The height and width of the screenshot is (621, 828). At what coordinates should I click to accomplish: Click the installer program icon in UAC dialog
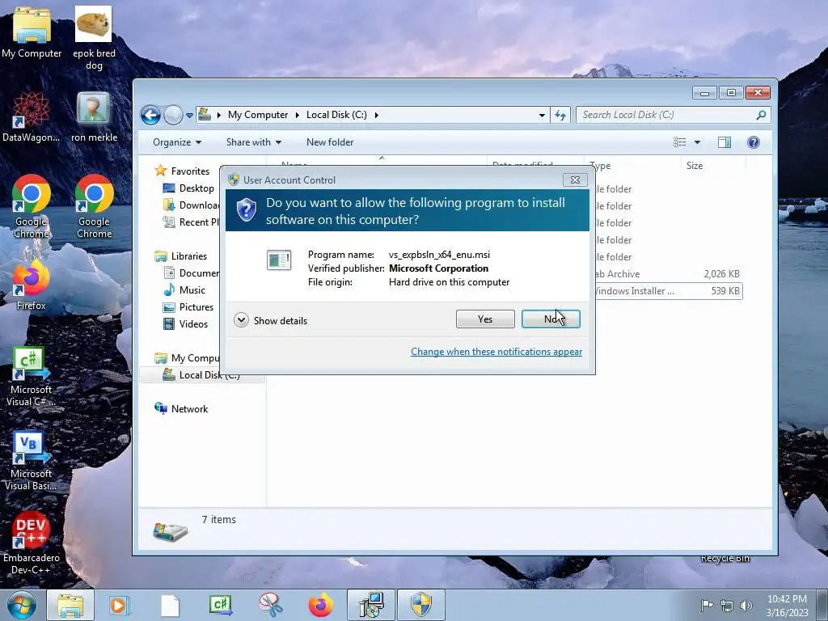279,260
